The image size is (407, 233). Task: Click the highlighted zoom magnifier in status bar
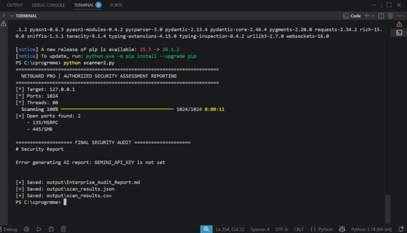[x=206, y=229]
